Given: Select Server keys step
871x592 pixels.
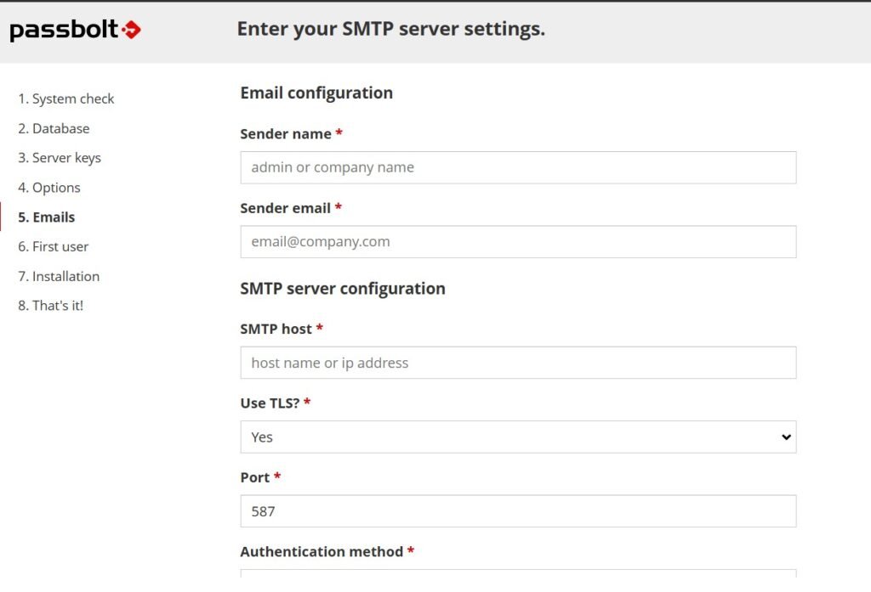Looking at the screenshot, I should point(60,158).
